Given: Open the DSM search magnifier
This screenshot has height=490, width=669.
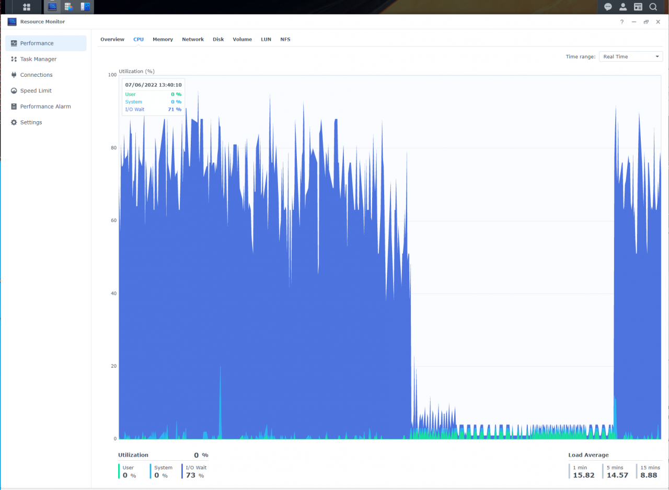Looking at the screenshot, I should coord(653,7).
